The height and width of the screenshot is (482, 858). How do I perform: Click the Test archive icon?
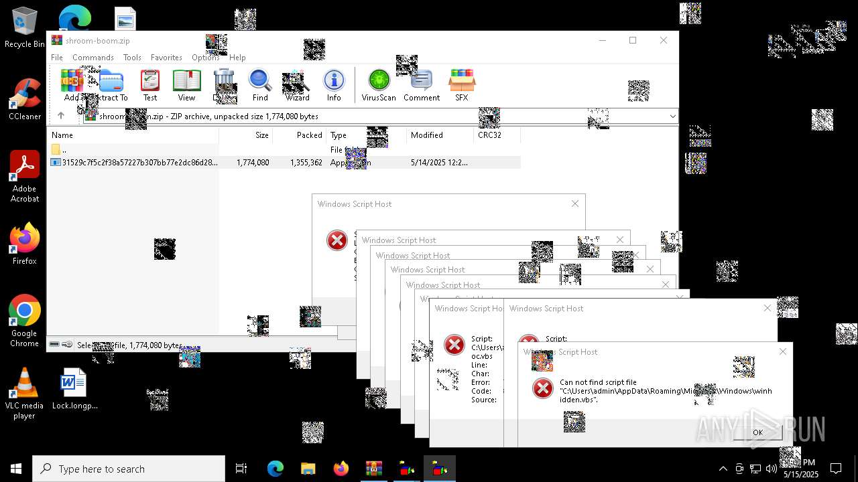point(150,86)
